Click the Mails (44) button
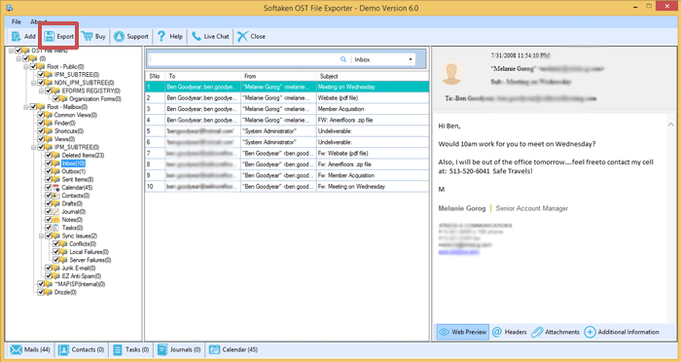Image resolution: width=681 pixels, height=362 pixels. tap(30, 349)
